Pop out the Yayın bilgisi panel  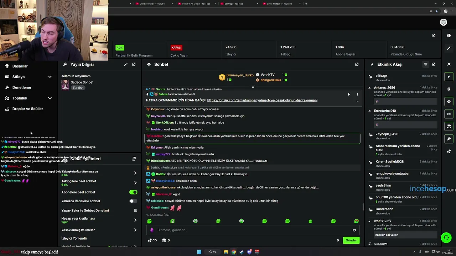pyautogui.click(x=134, y=64)
